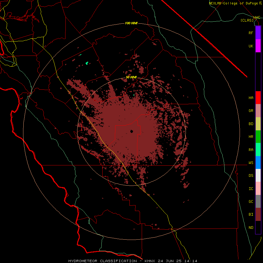The height and width of the screenshot is (263, 263).
Task: Click the '24 JUN 25' date text
Action: pos(169,261)
